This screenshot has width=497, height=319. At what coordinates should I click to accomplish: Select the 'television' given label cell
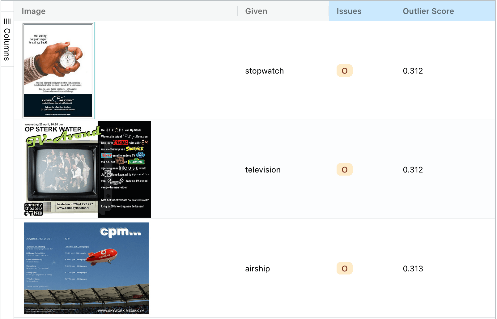(x=263, y=170)
